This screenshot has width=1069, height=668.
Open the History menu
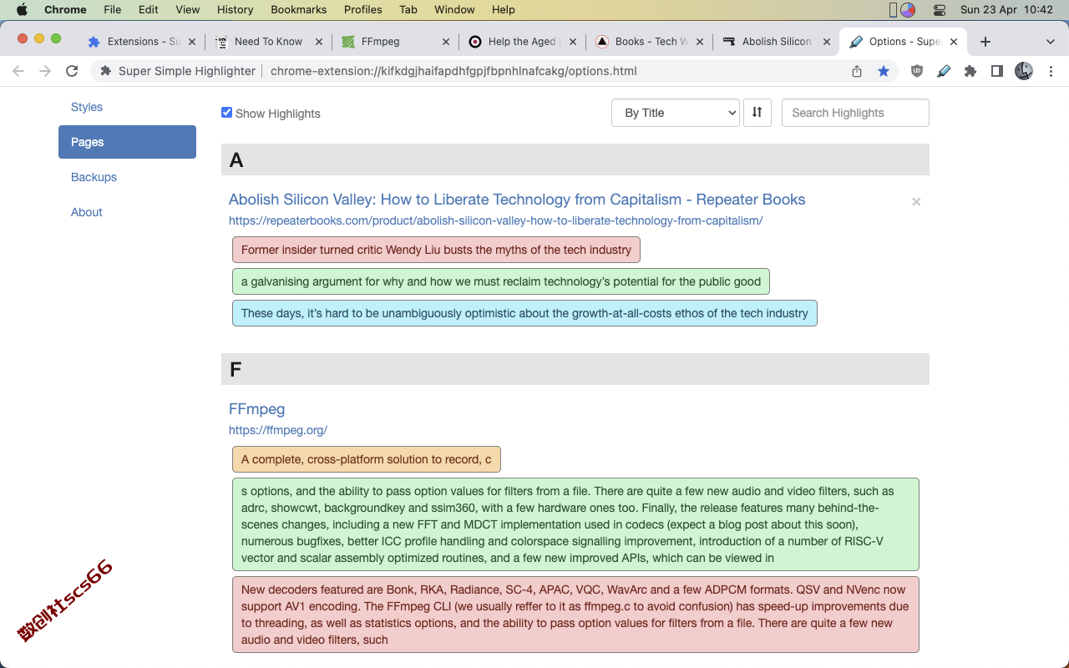[x=235, y=9]
